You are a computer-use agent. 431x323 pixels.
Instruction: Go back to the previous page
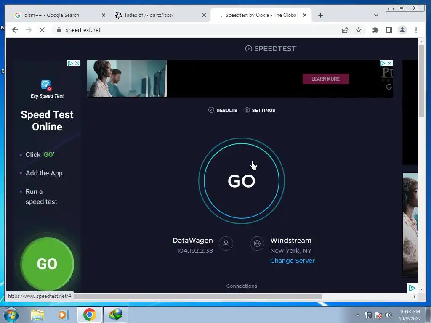pos(15,30)
